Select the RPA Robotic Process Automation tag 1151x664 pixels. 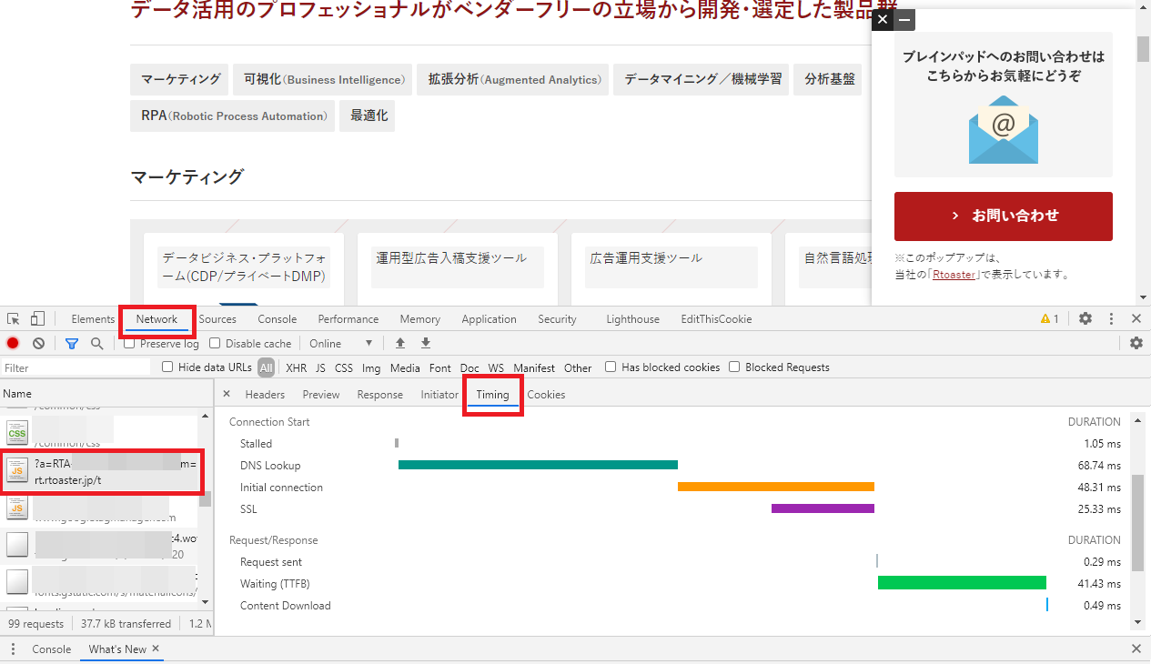point(233,116)
